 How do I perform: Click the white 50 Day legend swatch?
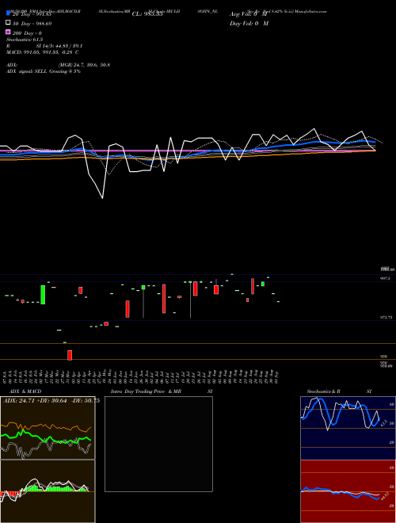pyautogui.click(x=8, y=23)
